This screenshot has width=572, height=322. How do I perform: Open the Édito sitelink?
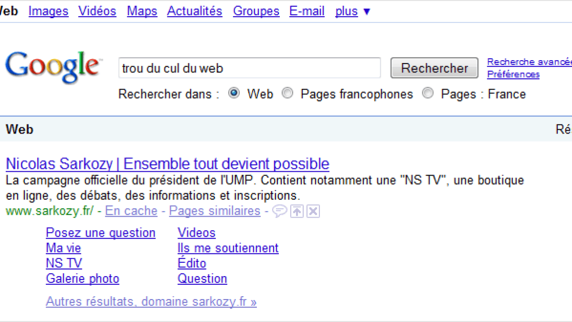click(x=192, y=263)
